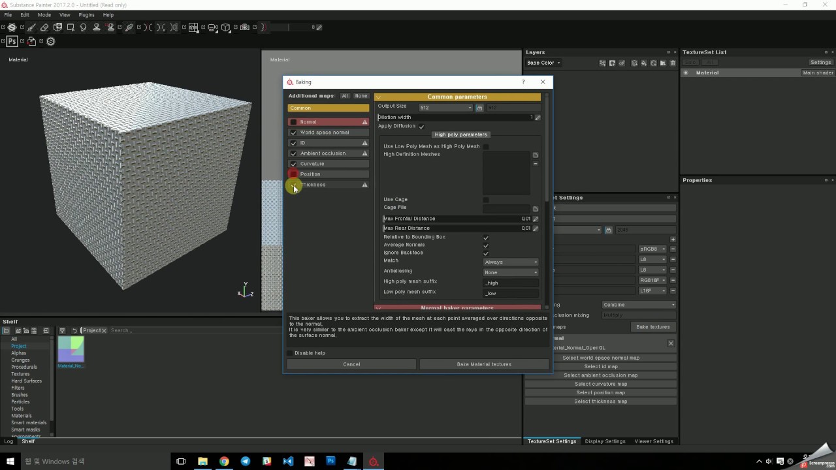Open the Plugins menu
The height and width of the screenshot is (470, 836).
[x=86, y=14]
